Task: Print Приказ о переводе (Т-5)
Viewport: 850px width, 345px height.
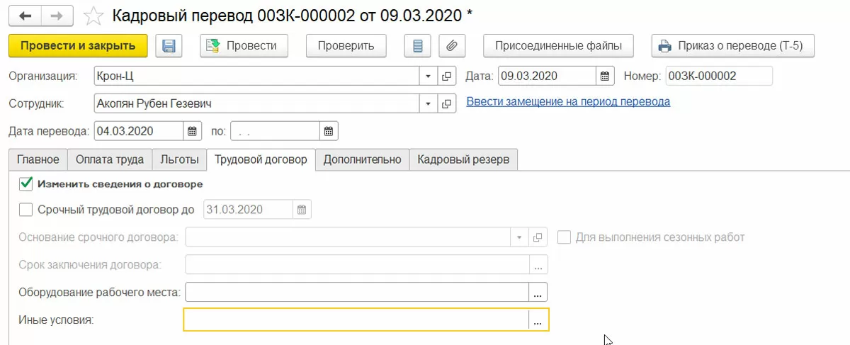Action: [x=732, y=46]
